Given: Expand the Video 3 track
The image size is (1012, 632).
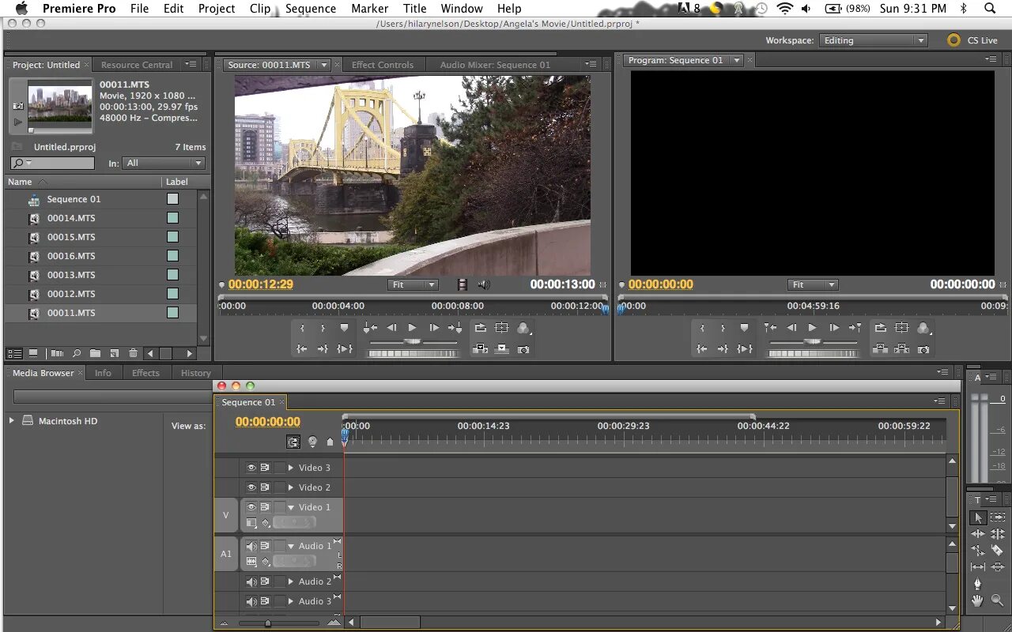Looking at the screenshot, I should pyautogui.click(x=291, y=468).
